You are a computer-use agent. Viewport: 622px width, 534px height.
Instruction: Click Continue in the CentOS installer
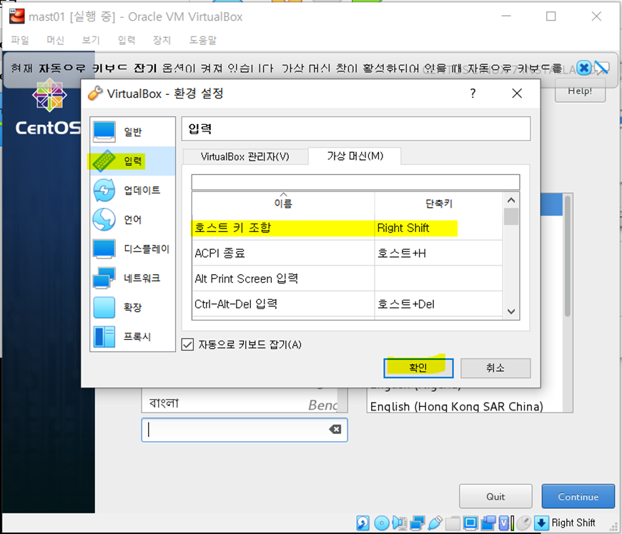pos(578,496)
